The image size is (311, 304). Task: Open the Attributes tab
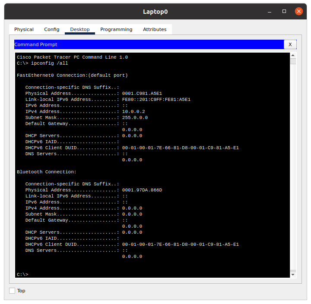[x=155, y=29]
